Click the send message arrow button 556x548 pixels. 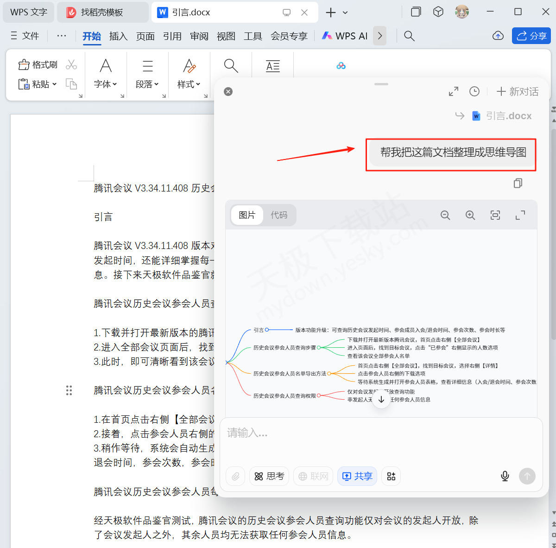click(x=527, y=476)
